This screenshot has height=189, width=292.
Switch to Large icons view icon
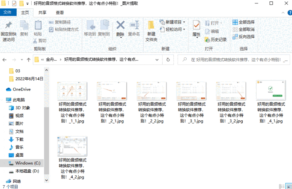coord(289,186)
